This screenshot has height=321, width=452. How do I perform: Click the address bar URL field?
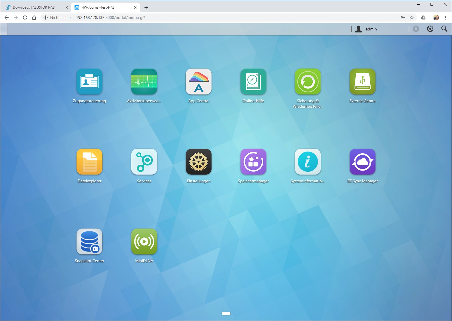point(229,18)
